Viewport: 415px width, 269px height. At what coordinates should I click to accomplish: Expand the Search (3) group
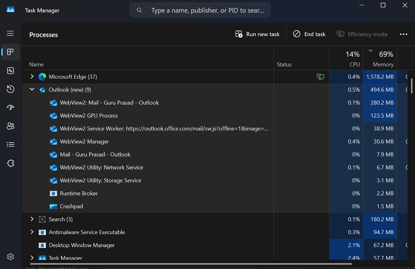coord(32,219)
